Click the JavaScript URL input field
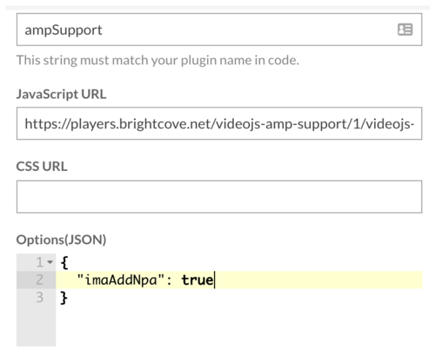 coord(219,123)
